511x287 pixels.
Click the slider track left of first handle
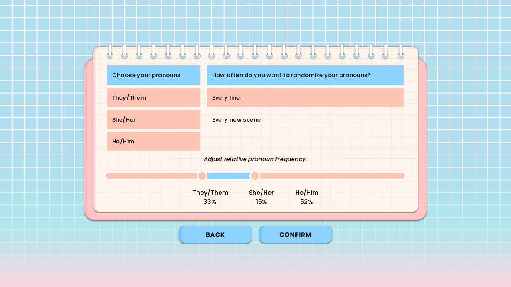152,176
